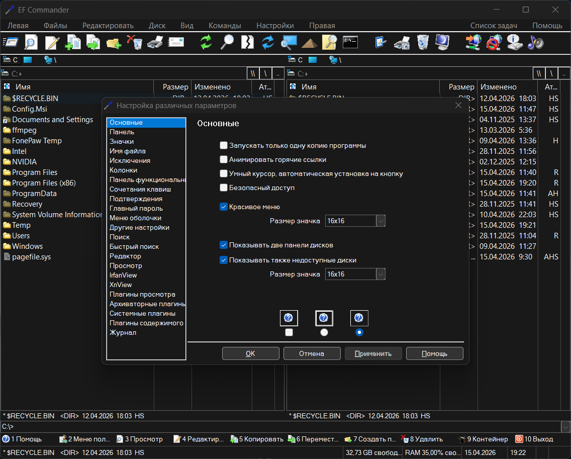This screenshot has width=571, height=459.
Task: Open the 'Команды' menu
Action: tap(225, 26)
